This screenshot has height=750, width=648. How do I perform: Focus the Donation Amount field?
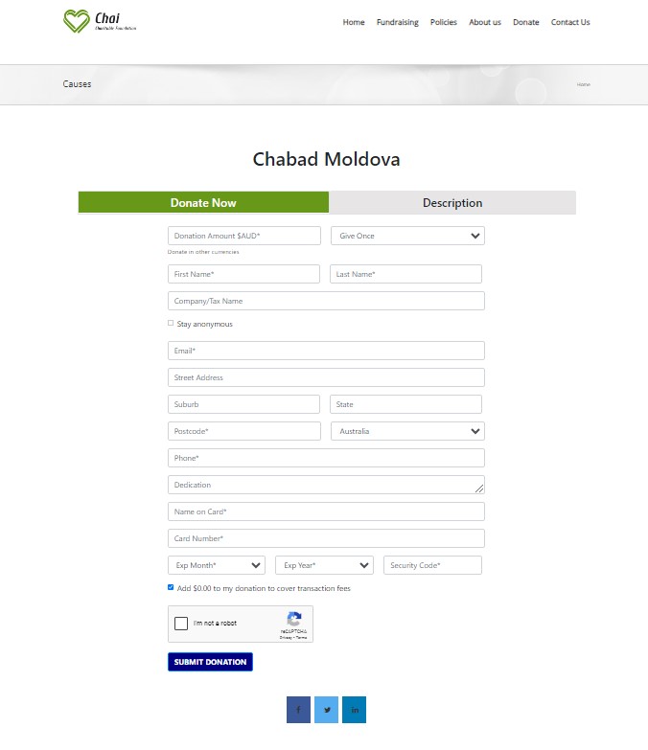[244, 236]
